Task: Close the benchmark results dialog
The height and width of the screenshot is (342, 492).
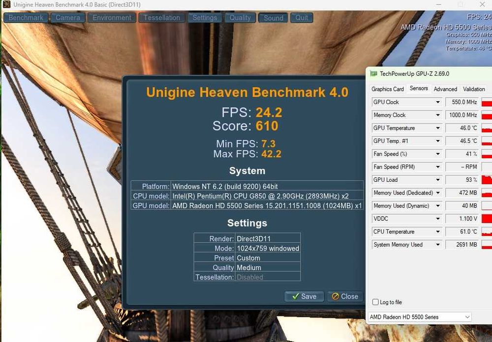Action: click(x=345, y=296)
